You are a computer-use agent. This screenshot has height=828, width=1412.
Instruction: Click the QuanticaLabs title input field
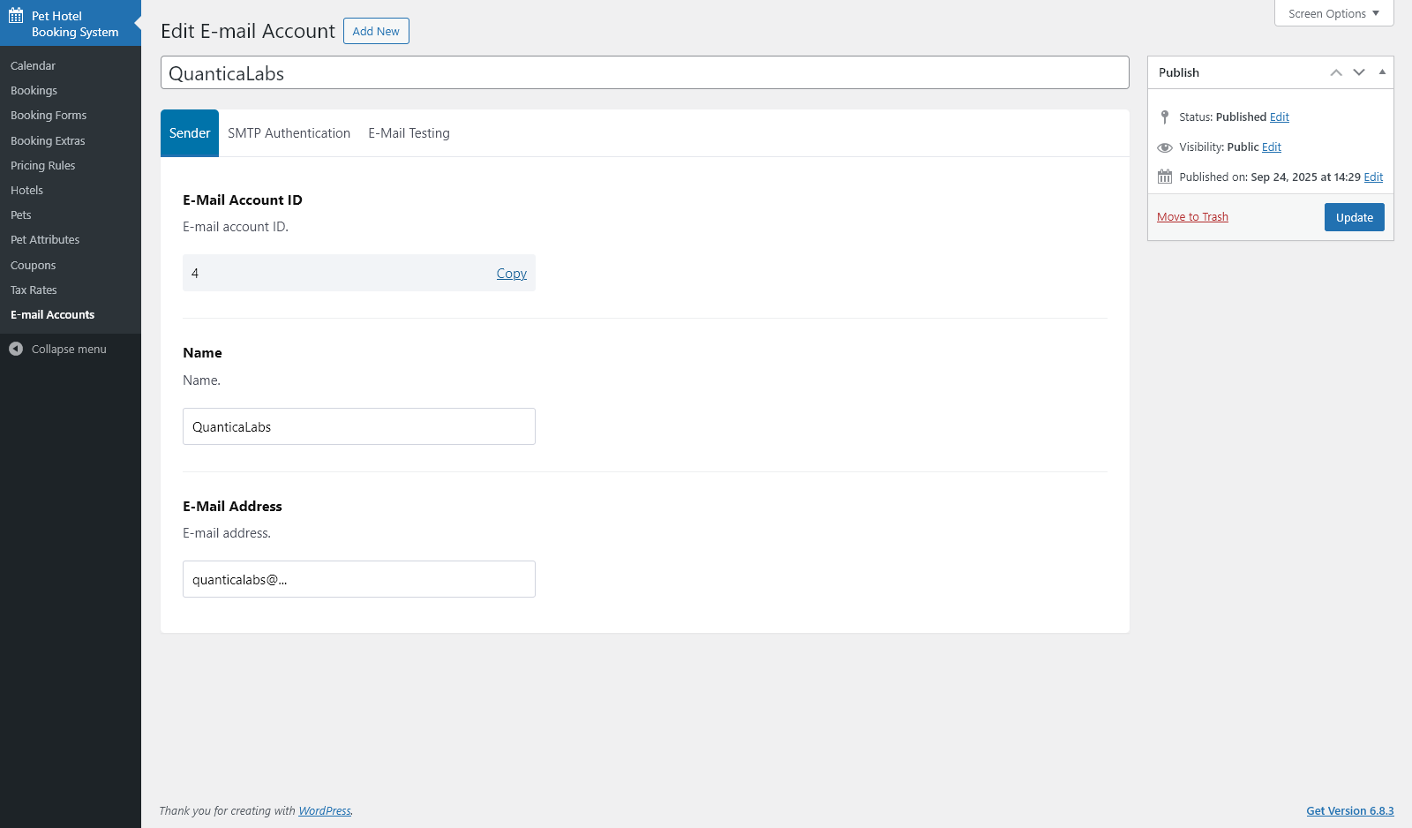tap(645, 72)
